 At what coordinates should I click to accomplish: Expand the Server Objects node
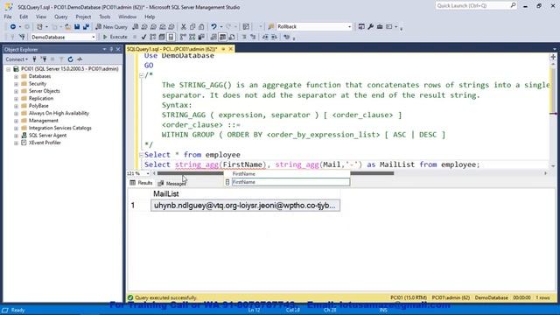tap(16, 91)
